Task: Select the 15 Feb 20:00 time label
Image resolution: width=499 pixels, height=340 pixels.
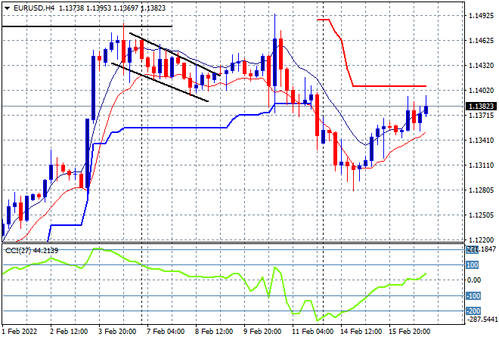Action: coord(410,332)
